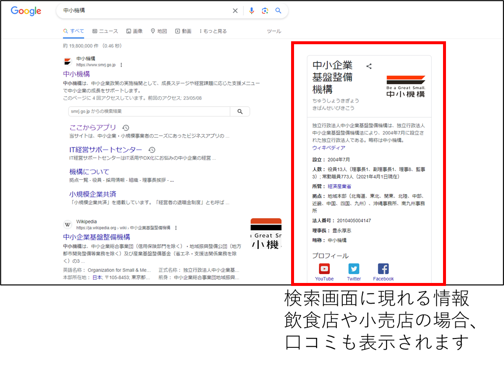The height and width of the screenshot is (366, 504).
Task: Open Google Lens camera search icon
Action: [x=265, y=10]
